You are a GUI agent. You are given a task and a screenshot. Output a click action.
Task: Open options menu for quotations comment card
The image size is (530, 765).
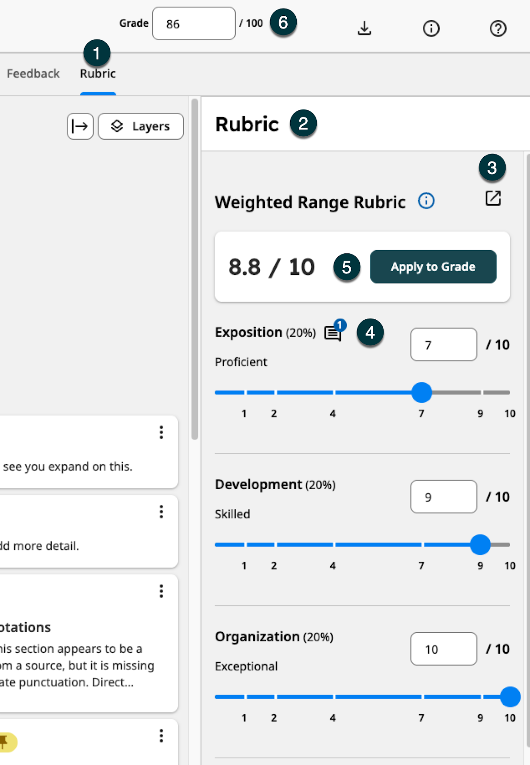(x=162, y=591)
